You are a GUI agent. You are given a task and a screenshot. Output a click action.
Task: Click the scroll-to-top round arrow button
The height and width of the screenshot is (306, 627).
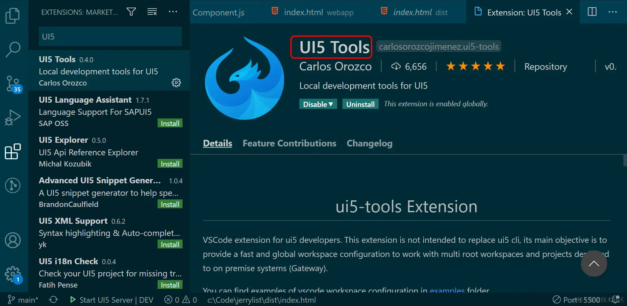(x=594, y=264)
